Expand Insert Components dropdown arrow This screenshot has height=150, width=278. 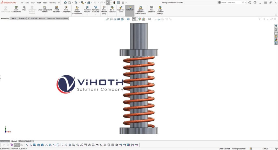point(16,15)
